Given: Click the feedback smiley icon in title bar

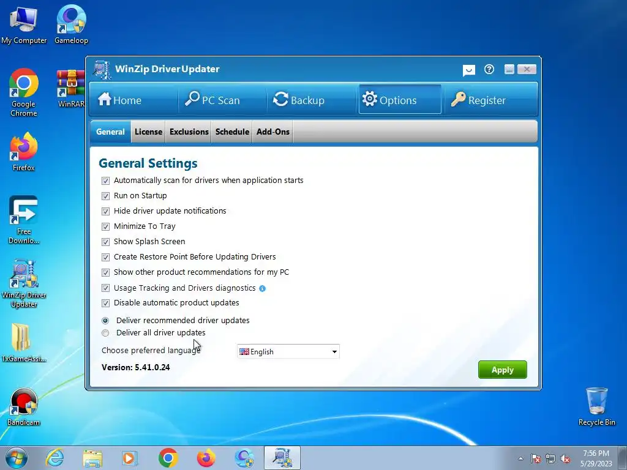Looking at the screenshot, I should (468, 70).
